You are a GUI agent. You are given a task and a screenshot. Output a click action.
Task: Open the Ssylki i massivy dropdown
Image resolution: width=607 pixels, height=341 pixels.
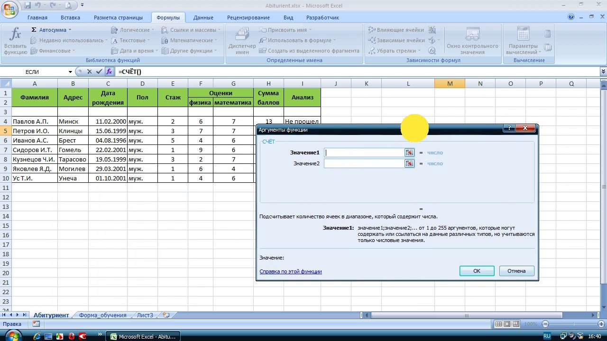pyautogui.click(x=191, y=30)
